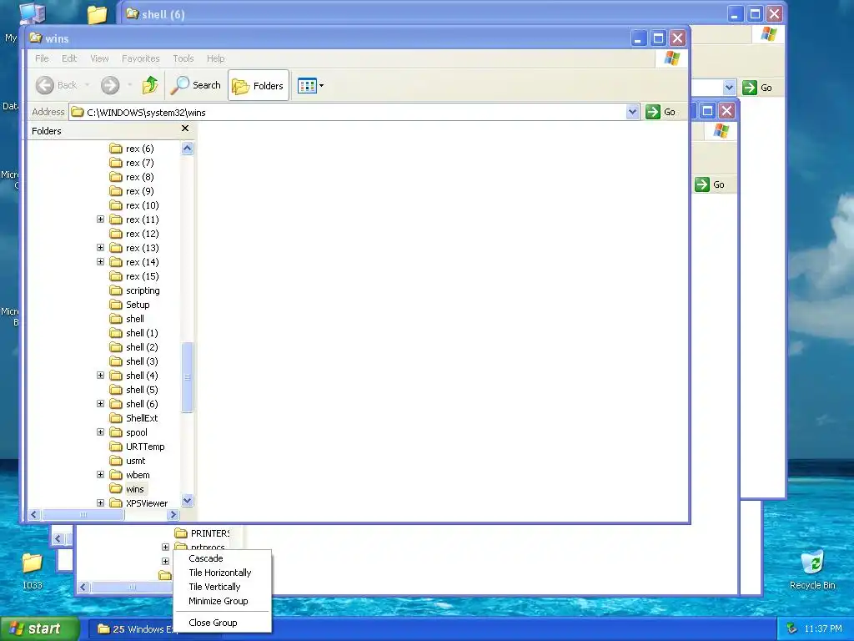Expand the rex (14) folder
The height and width of the screenshot is (641, 854).
point(100,261)
